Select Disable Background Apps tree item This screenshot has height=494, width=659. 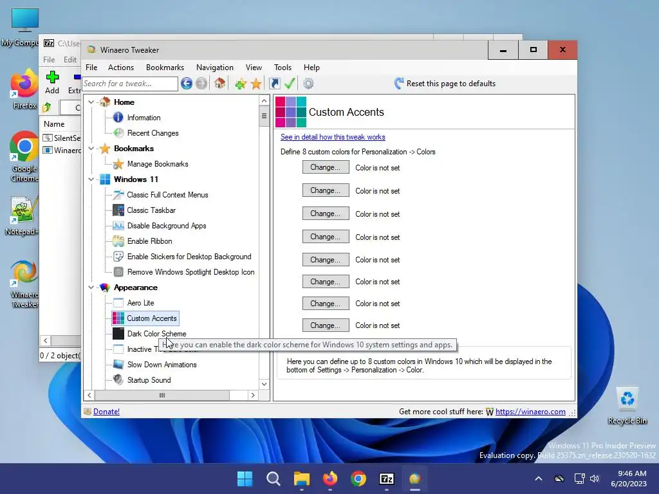pos(167,226)
